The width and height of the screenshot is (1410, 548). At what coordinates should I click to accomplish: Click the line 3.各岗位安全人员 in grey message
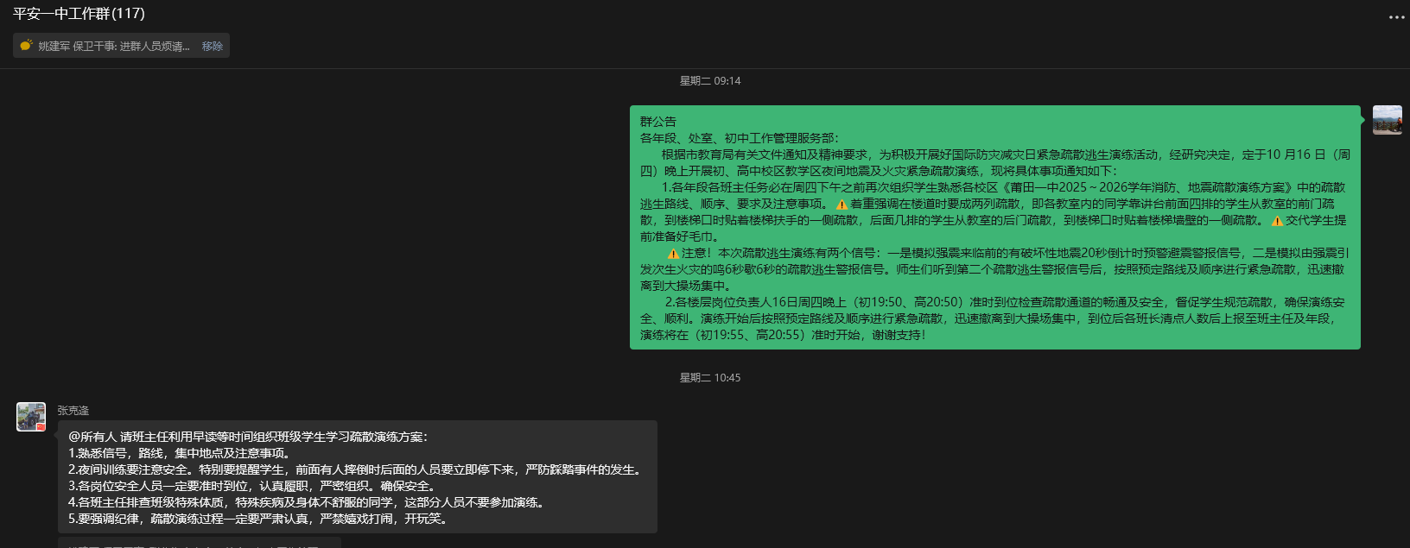click(252, 486)
